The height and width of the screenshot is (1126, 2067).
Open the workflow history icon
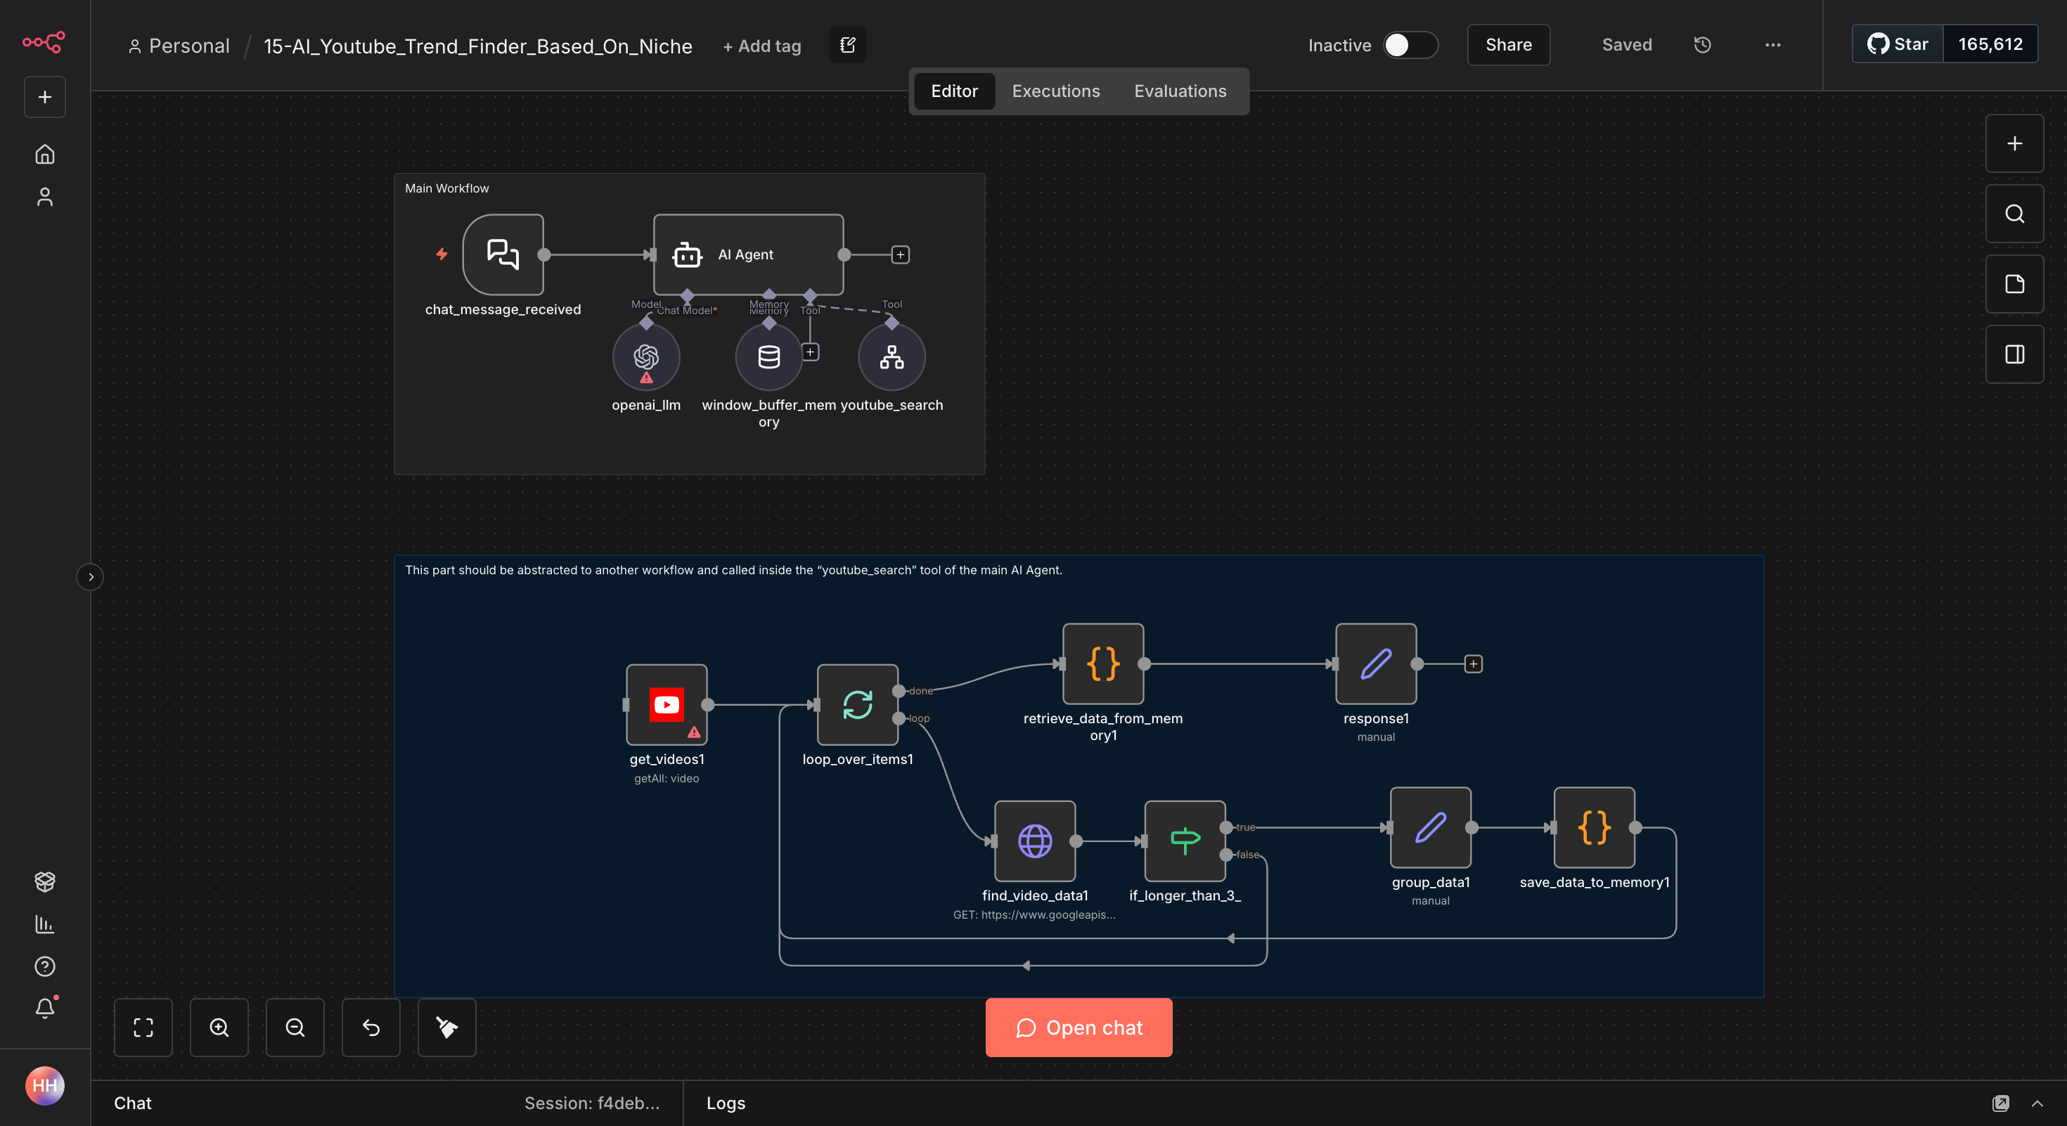pyautogui.click(x=1702, y=45)
